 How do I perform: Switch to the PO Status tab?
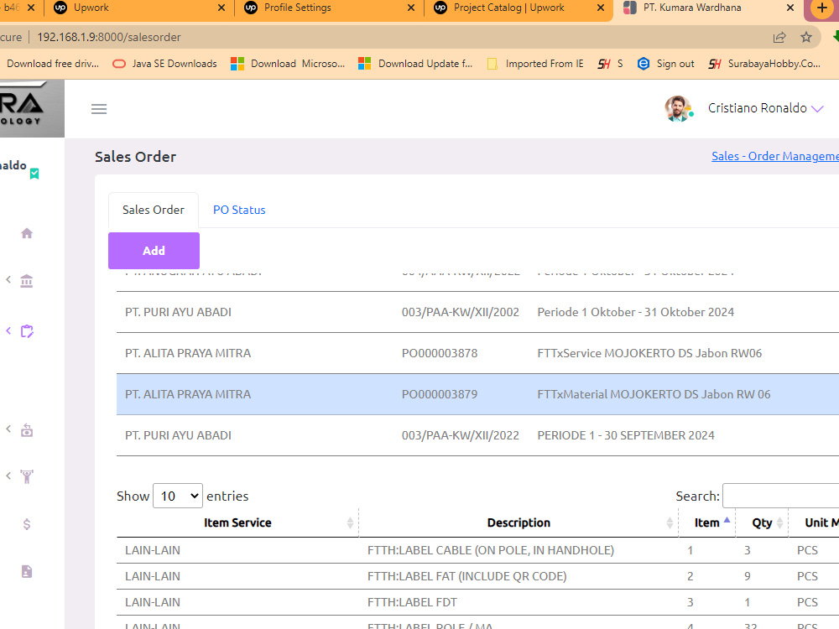point(239,210)
